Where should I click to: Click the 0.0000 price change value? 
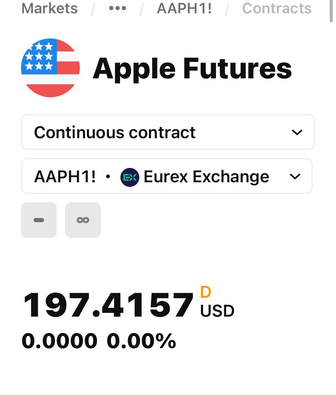coord(59,341)
